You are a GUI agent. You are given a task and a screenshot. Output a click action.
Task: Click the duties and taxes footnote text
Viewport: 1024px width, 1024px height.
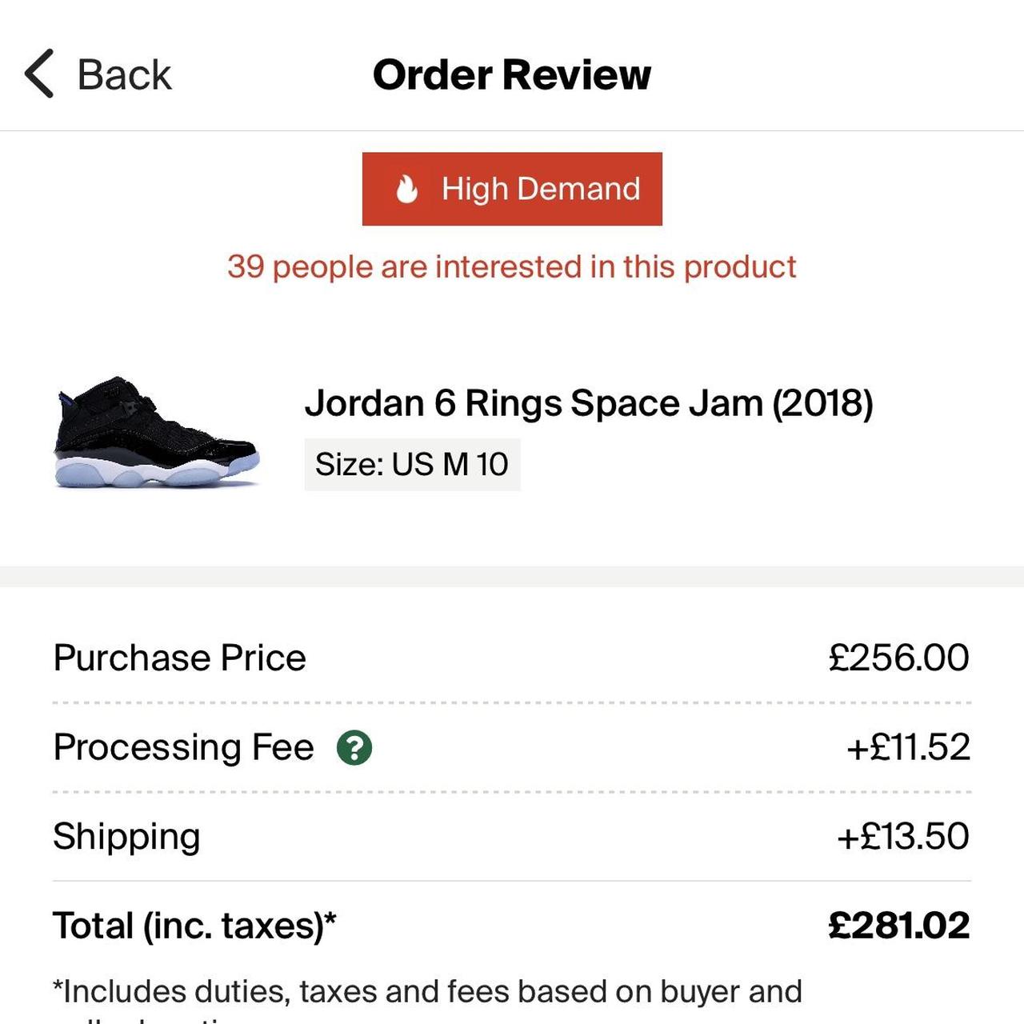(427, 991)
